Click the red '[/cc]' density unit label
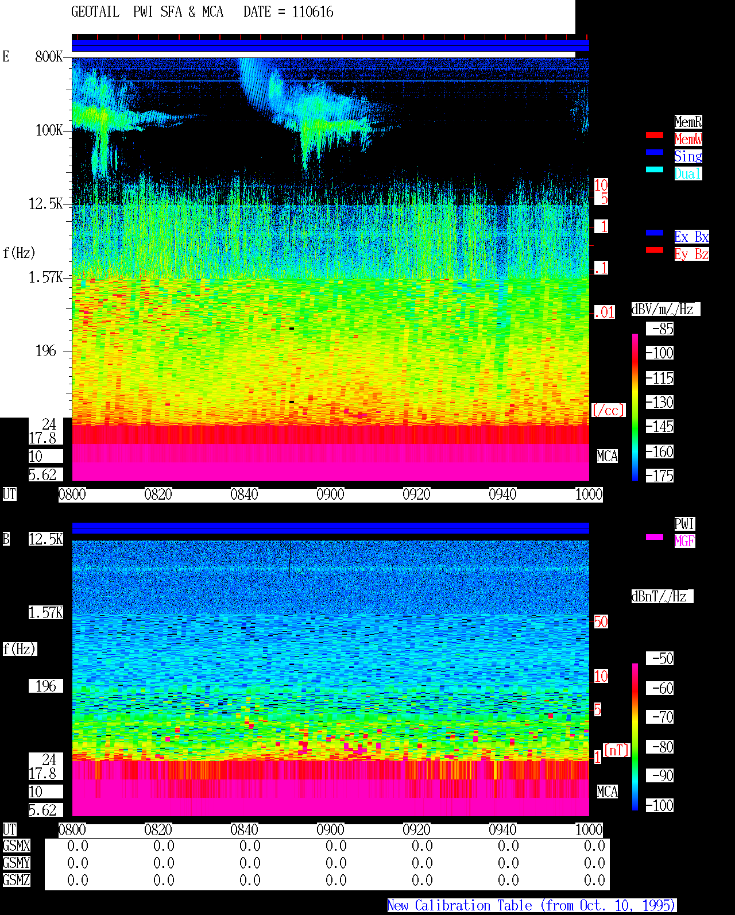This screenshot has height=915, width=735. coord(608,410)
